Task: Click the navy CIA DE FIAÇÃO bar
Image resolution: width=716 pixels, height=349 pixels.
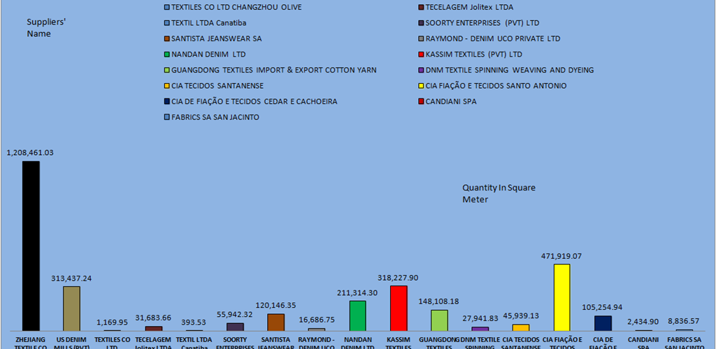Action: tap(603, 323)
